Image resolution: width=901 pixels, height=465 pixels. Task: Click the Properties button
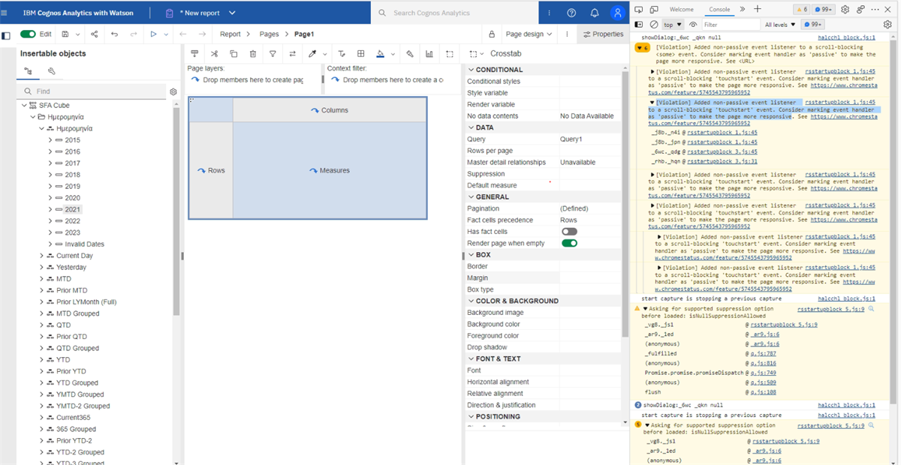[602, 34]
